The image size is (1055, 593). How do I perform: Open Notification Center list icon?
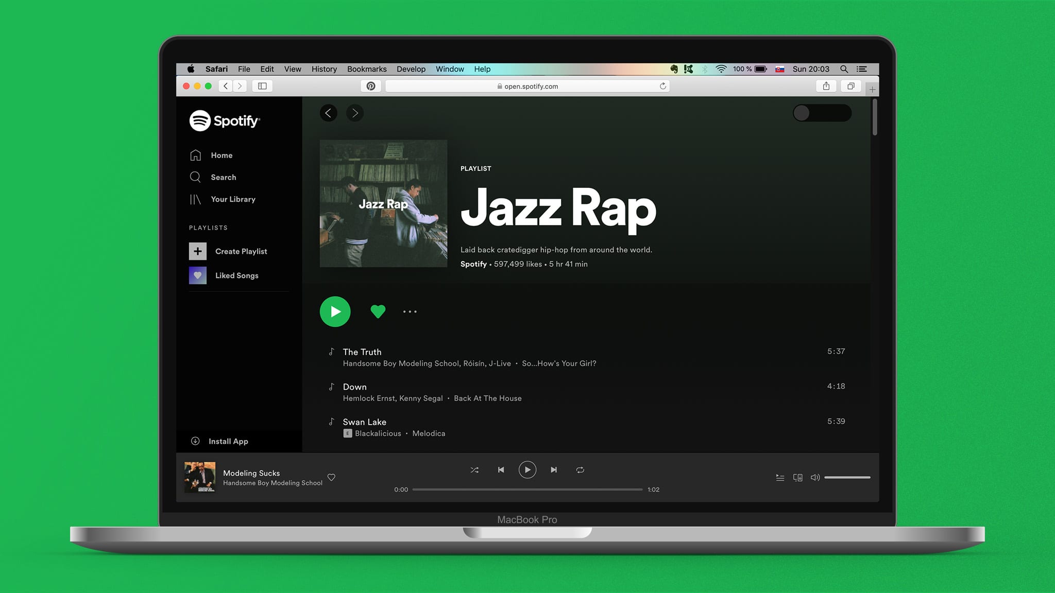click(862, 69)
